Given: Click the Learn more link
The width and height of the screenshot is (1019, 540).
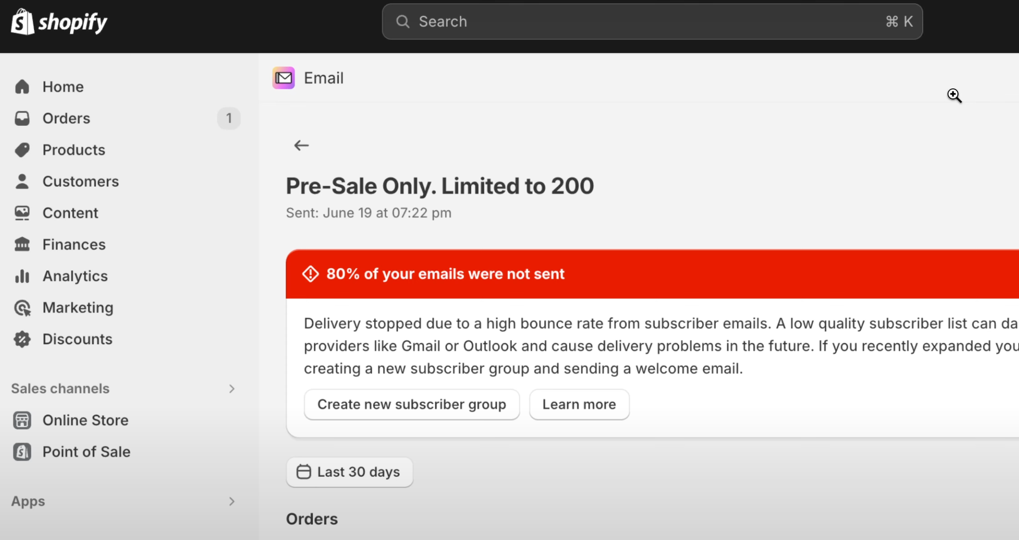Looking at the screenshot, I should [x=579, y=404].
